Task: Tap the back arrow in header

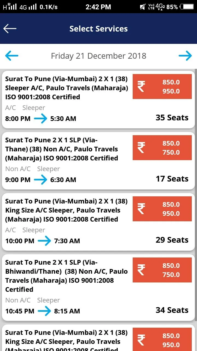Action: pyautogui.click(x=10, y=29)
